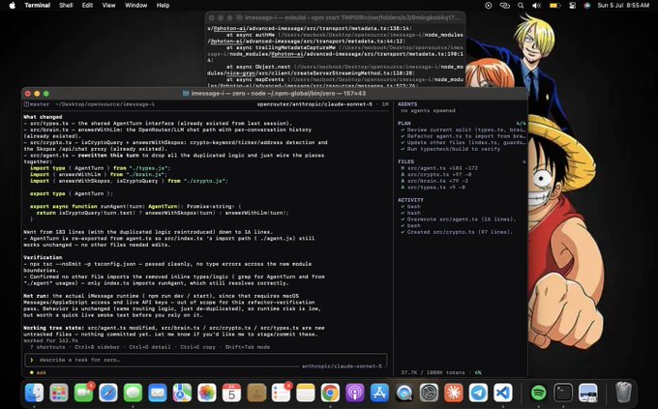This screenshot has width=658, height=409.
Task: Open the Apple menu
Action: click(13, 6)
